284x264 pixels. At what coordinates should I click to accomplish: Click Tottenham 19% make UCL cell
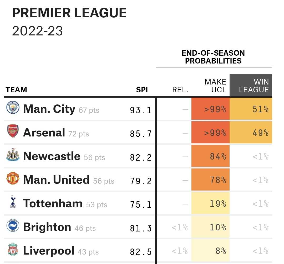click(x=210, y=203)
